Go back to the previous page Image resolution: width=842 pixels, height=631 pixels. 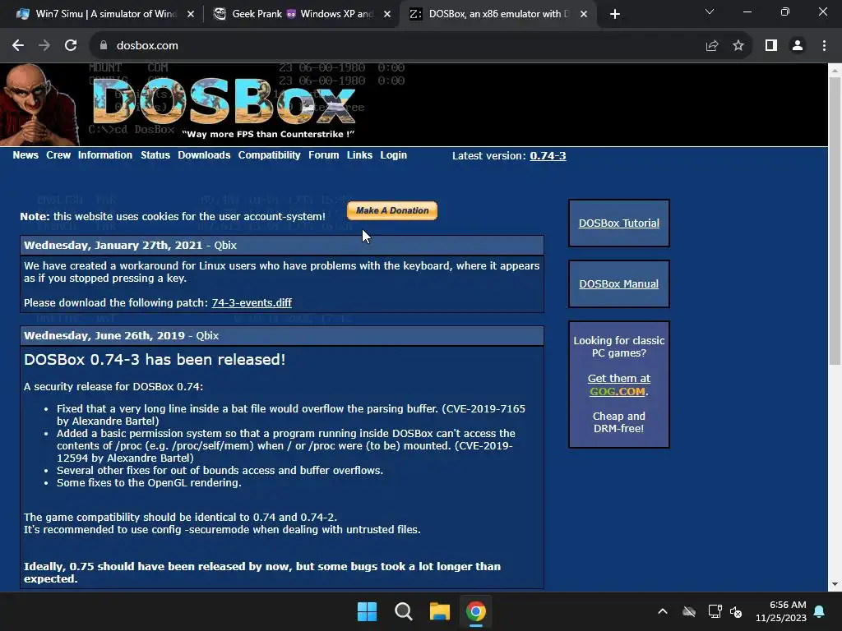tap(18, 46)
